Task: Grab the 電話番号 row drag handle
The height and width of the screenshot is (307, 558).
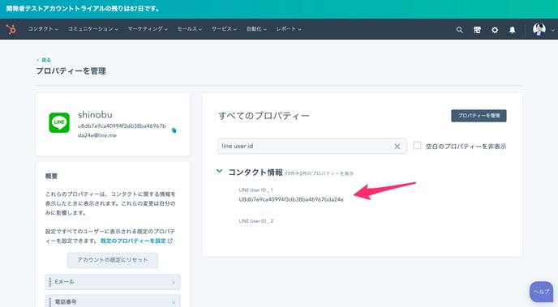Action: point(49,302)
